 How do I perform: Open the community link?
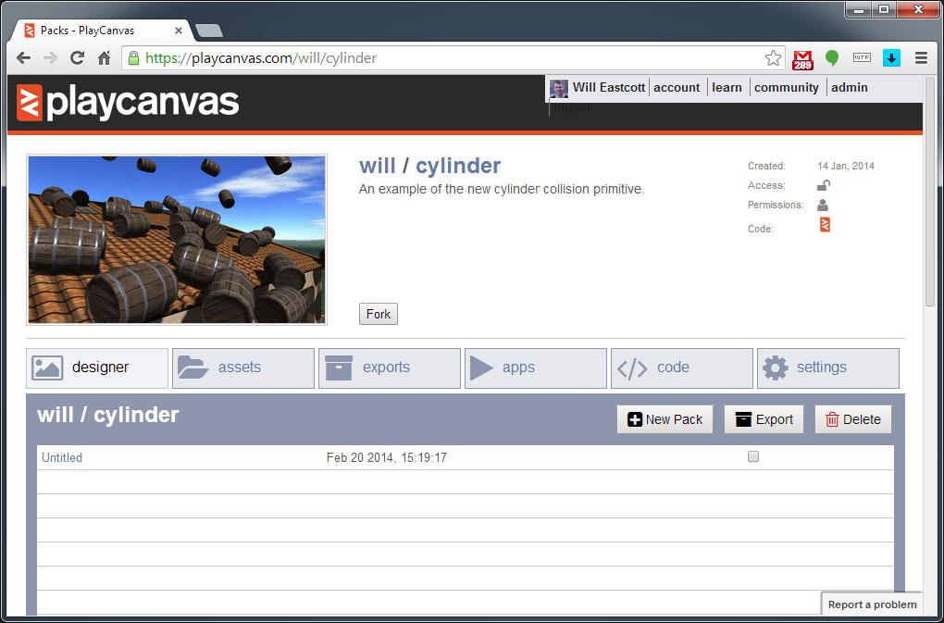(787, 87)
